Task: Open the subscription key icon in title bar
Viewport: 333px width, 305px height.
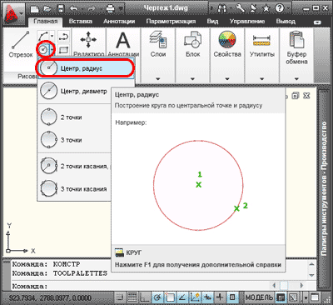Action: [240, 8]
